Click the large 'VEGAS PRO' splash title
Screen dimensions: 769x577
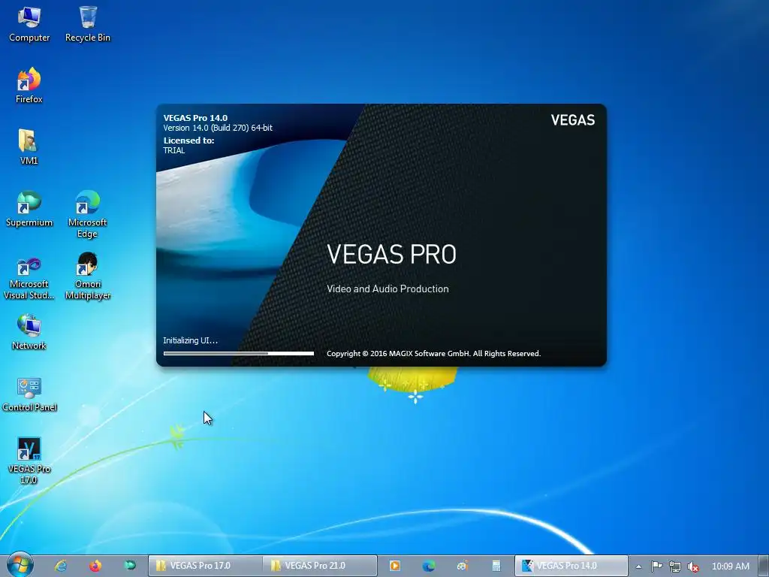point(391,254)
